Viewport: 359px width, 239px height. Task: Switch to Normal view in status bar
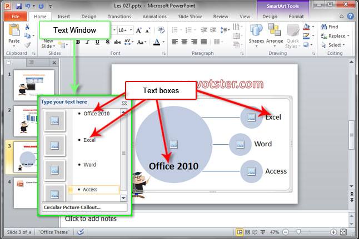240,232
